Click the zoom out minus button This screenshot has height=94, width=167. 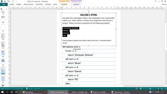[x=144, y=89]
